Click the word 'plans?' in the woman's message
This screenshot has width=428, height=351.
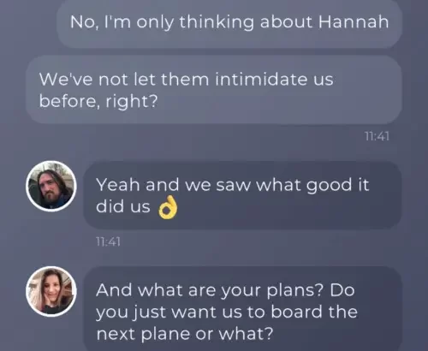295,290
